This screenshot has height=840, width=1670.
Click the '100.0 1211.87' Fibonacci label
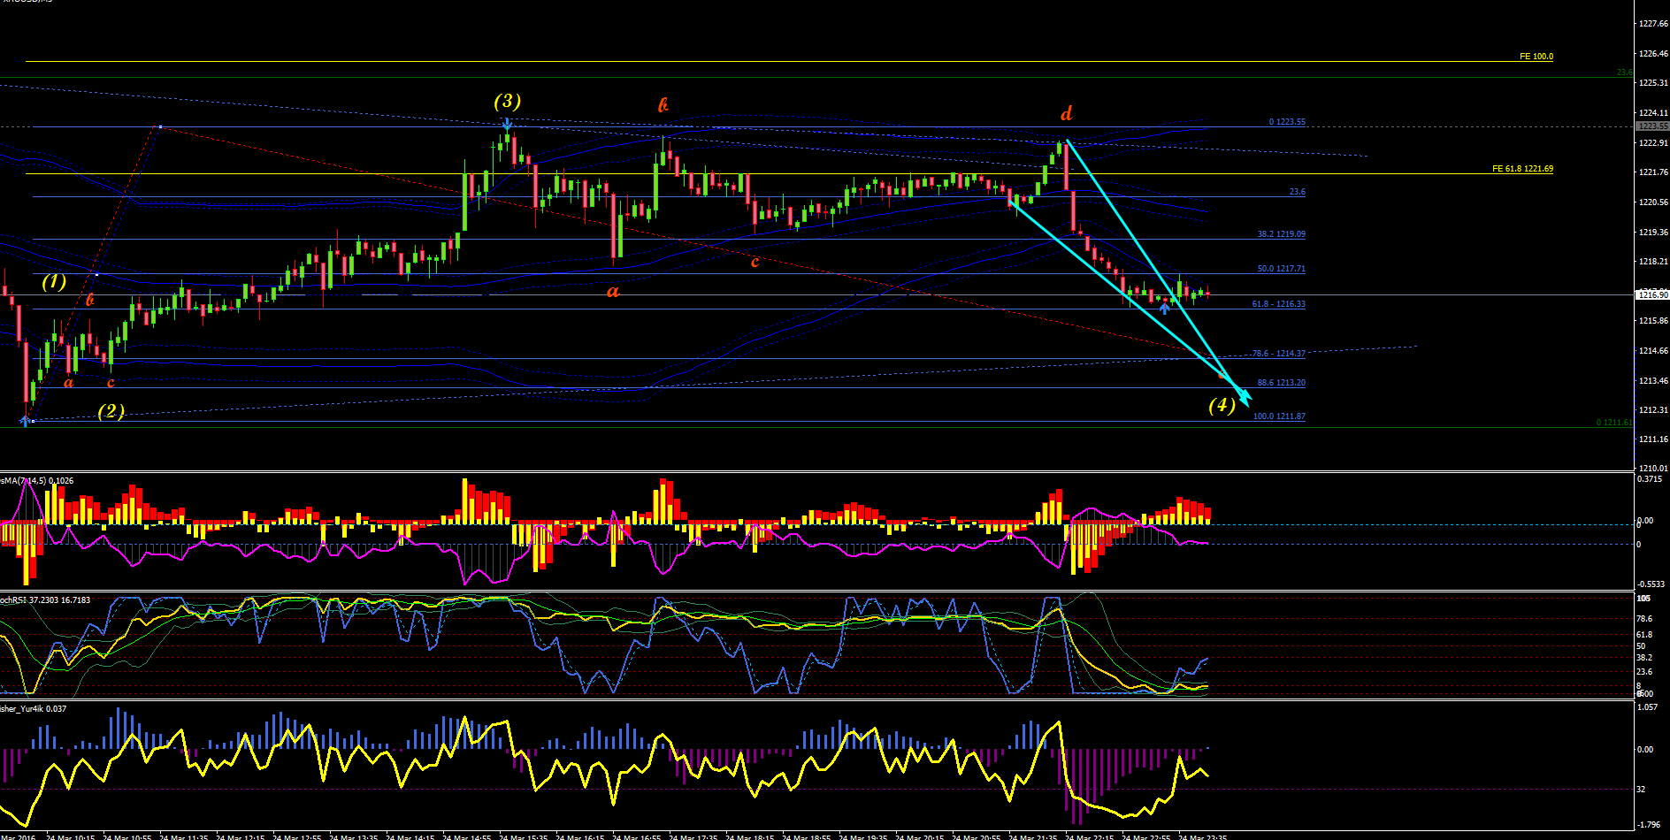(x=1279, y=416)
